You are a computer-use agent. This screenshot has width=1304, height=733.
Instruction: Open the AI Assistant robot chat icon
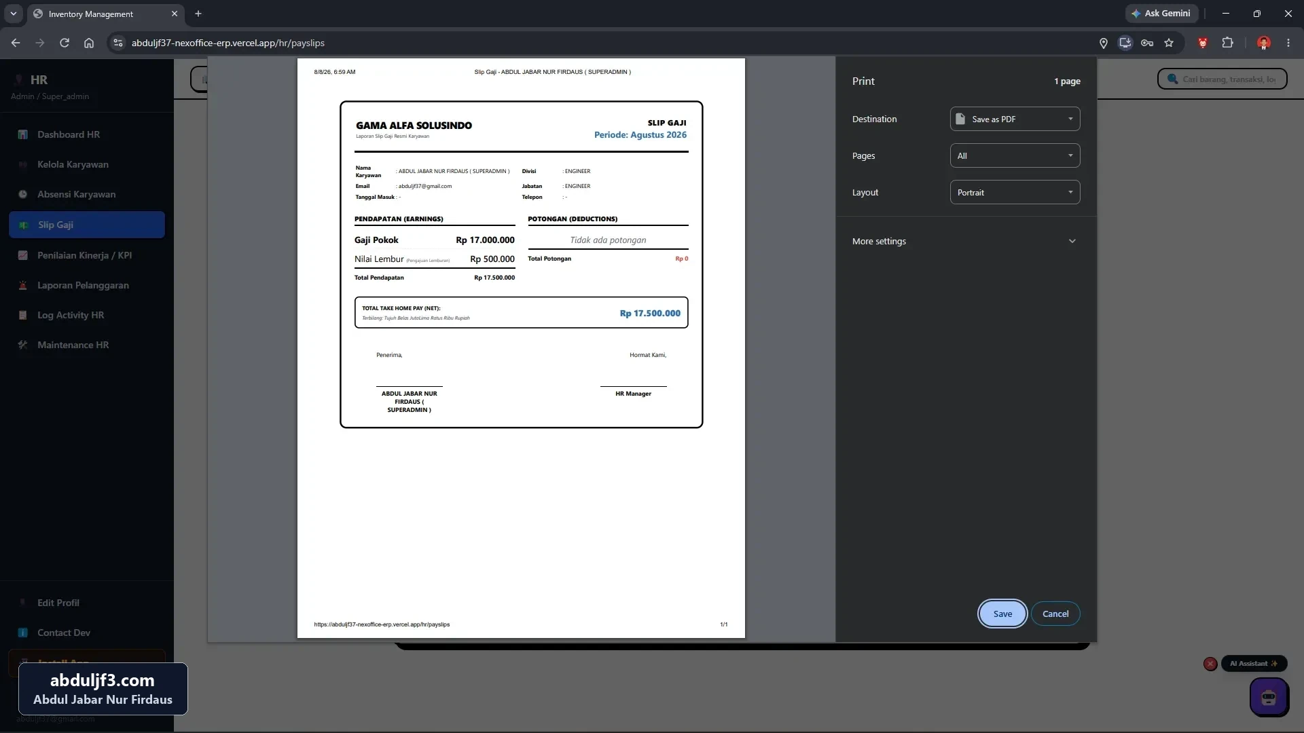click(x=1269, y=697)
